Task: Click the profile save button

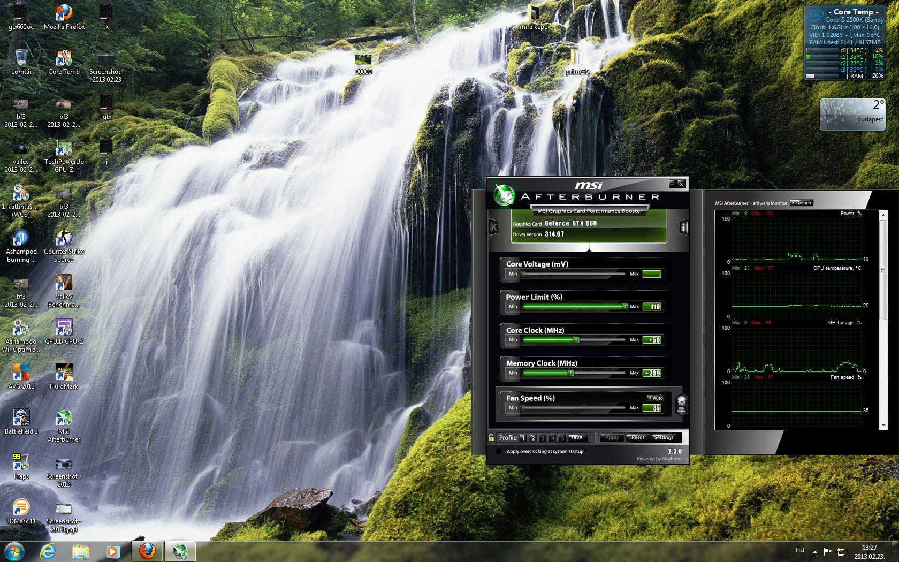Action: pyautogui.click(x=577, y=438)
